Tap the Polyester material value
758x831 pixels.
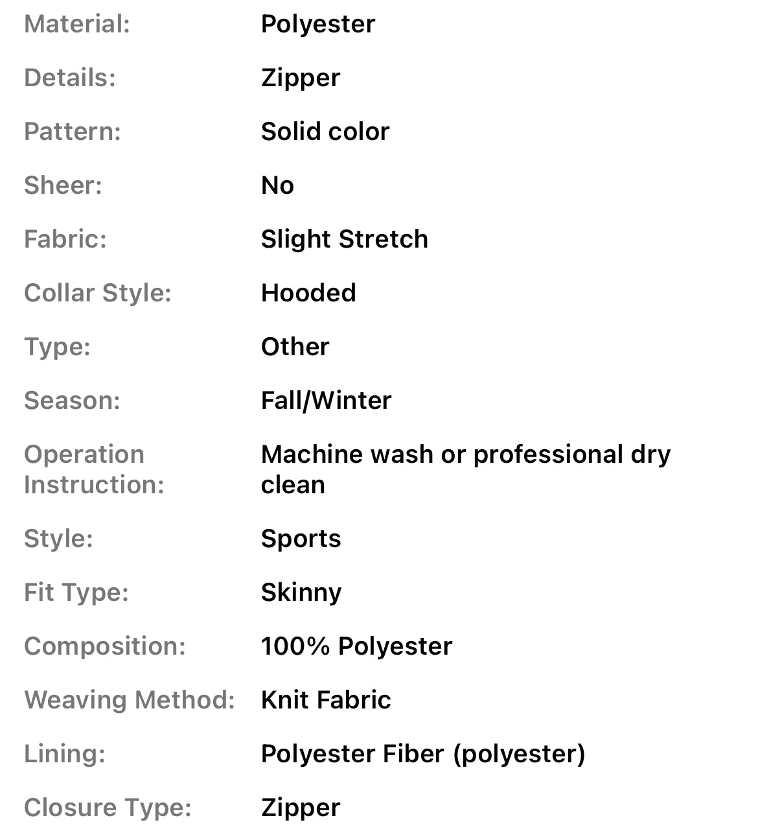pos(317,25)
